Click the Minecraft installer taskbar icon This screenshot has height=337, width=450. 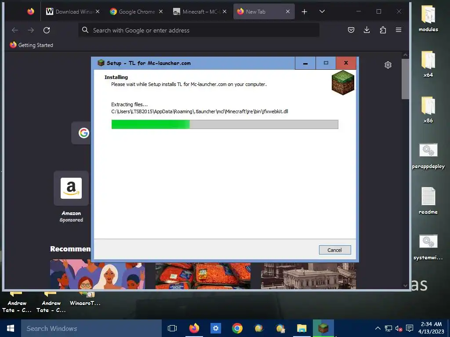click(x=323, y=328)
